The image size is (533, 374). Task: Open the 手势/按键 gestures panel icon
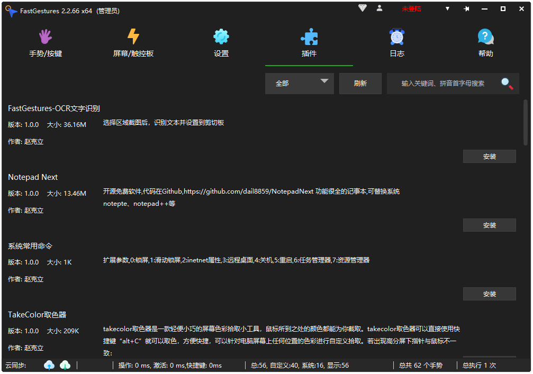tap(44, 37)
